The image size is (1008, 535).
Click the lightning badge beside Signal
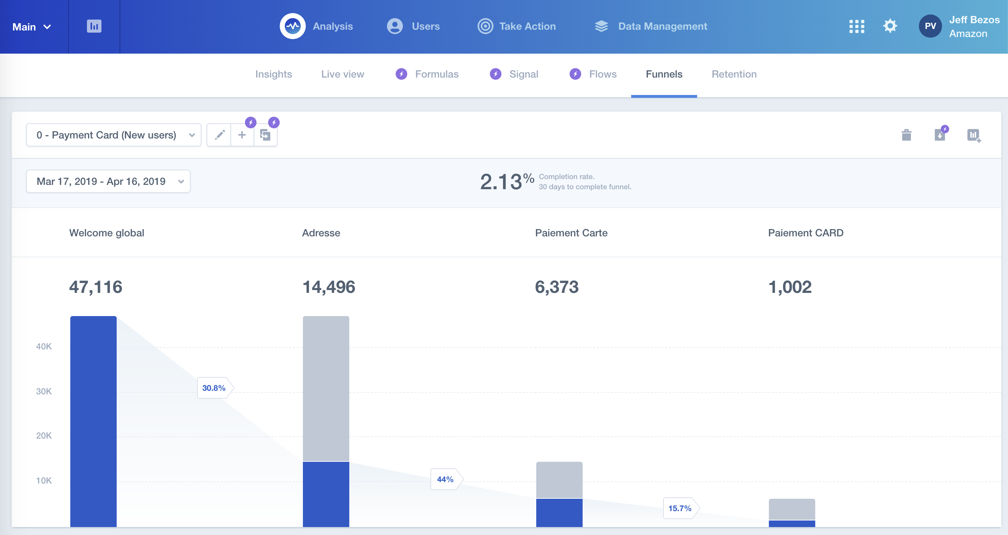coord(495,74)
